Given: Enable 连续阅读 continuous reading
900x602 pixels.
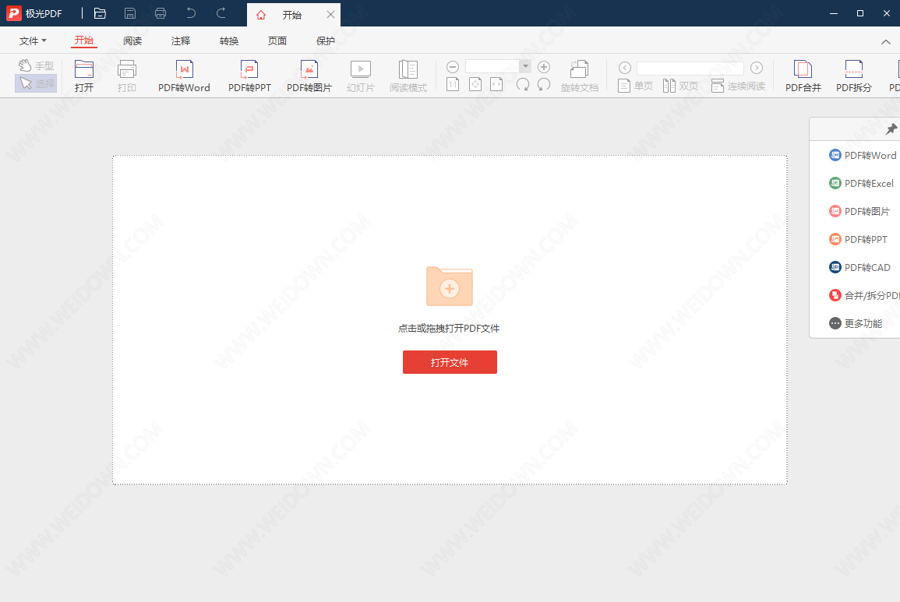Looking at the screenshot, I should coord(738,86).
